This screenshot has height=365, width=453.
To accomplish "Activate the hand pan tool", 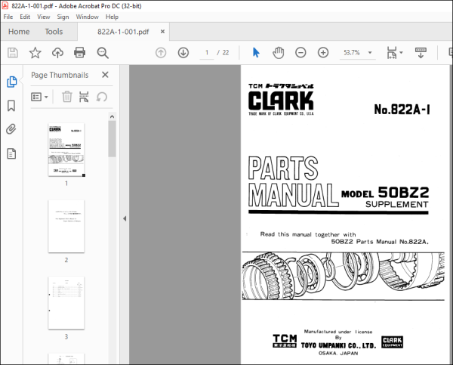I will [x=278, y=53].
